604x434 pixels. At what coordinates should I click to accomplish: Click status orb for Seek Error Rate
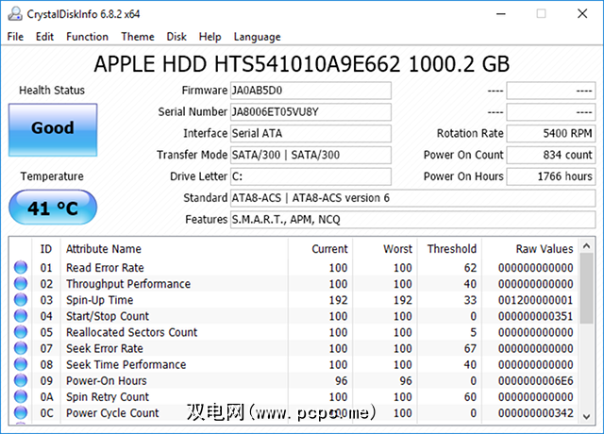click(x=21, y=348)
